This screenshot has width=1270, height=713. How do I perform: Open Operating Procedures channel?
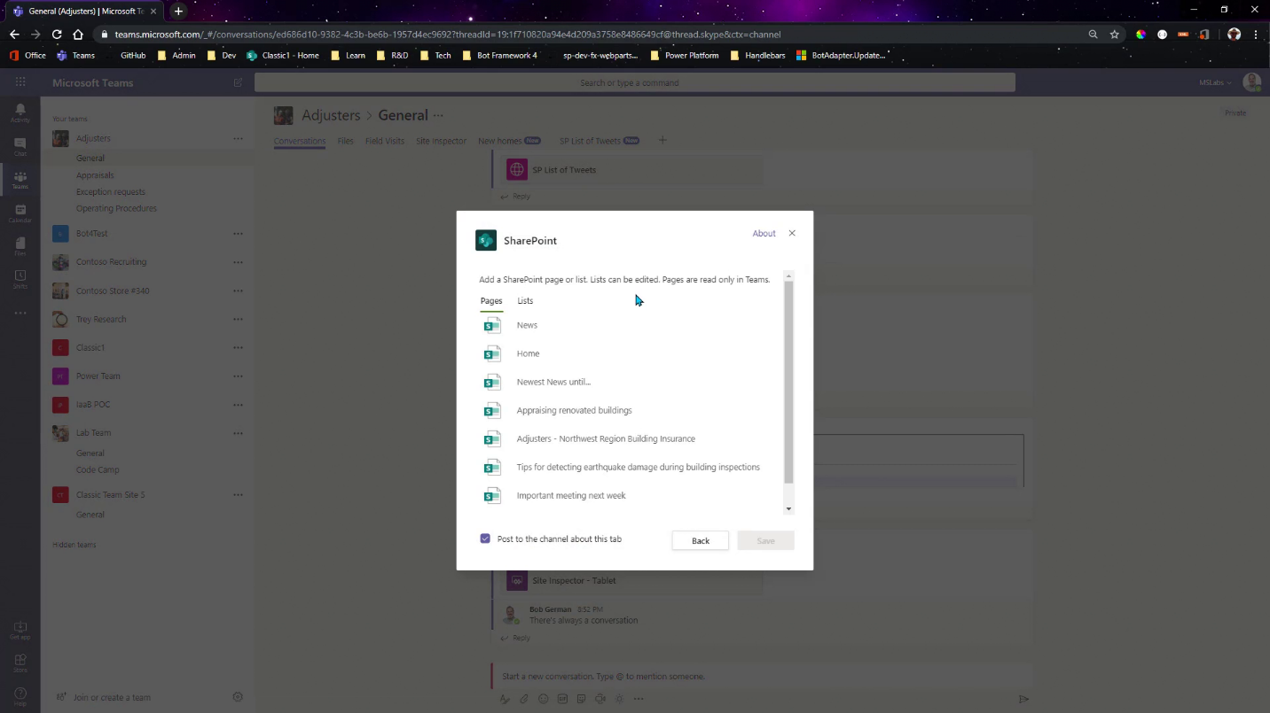[116, 208]
